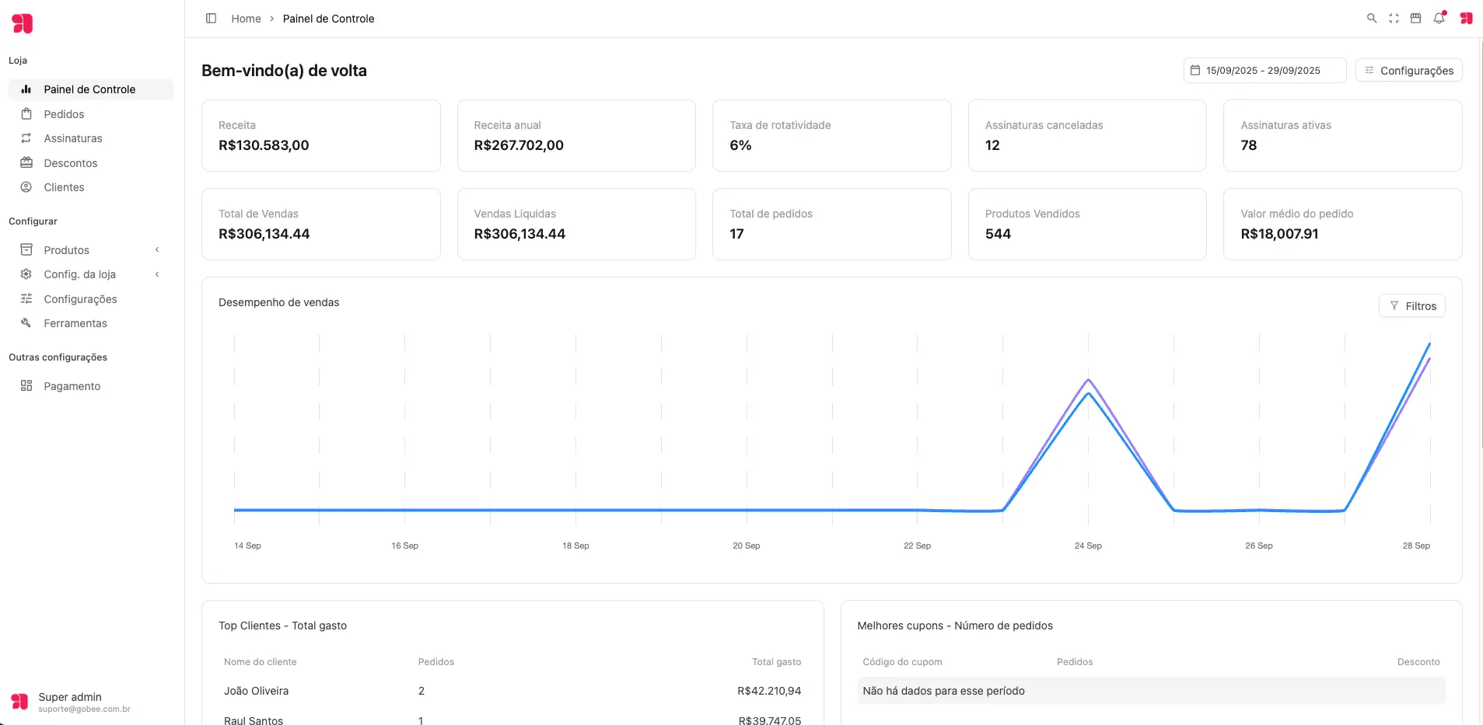Image resolution: width=1483 pixels, height=725 pixels.
Task: Toggle the sidebar collapse icon
Action: 211,19
